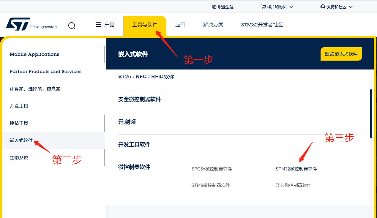Open the 职业生涯 link

[226, 7]
